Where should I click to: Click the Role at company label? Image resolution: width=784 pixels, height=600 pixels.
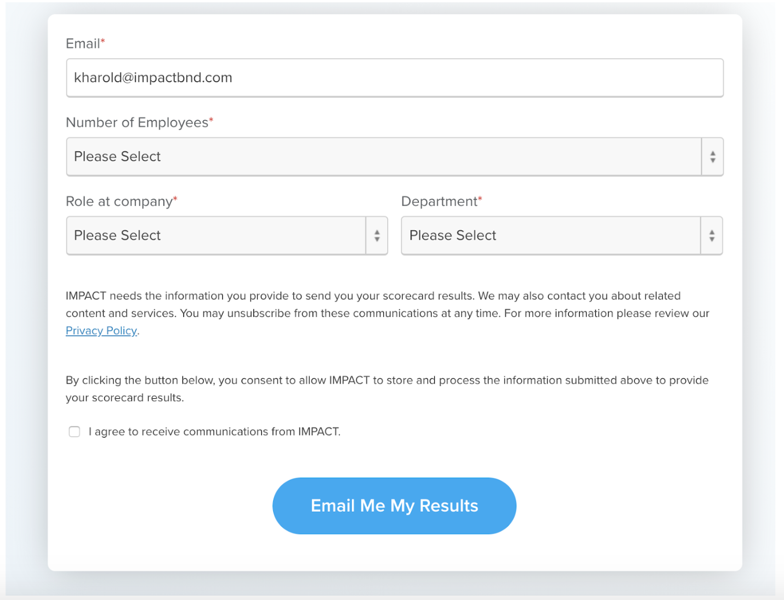121,201
